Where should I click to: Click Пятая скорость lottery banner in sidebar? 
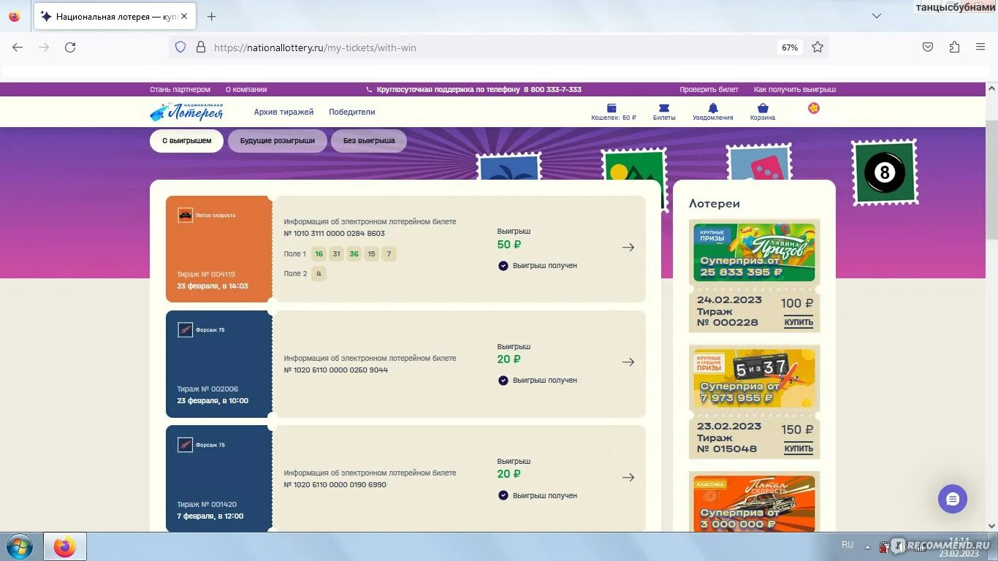(x=754, y=503)
